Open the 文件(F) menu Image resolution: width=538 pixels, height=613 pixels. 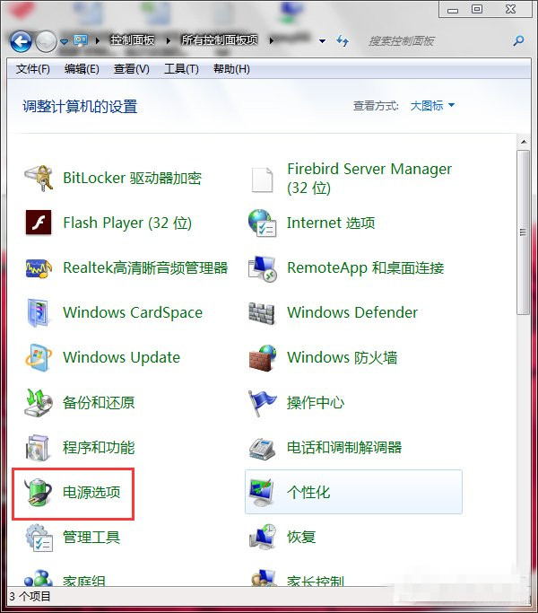tap(33, 69)
